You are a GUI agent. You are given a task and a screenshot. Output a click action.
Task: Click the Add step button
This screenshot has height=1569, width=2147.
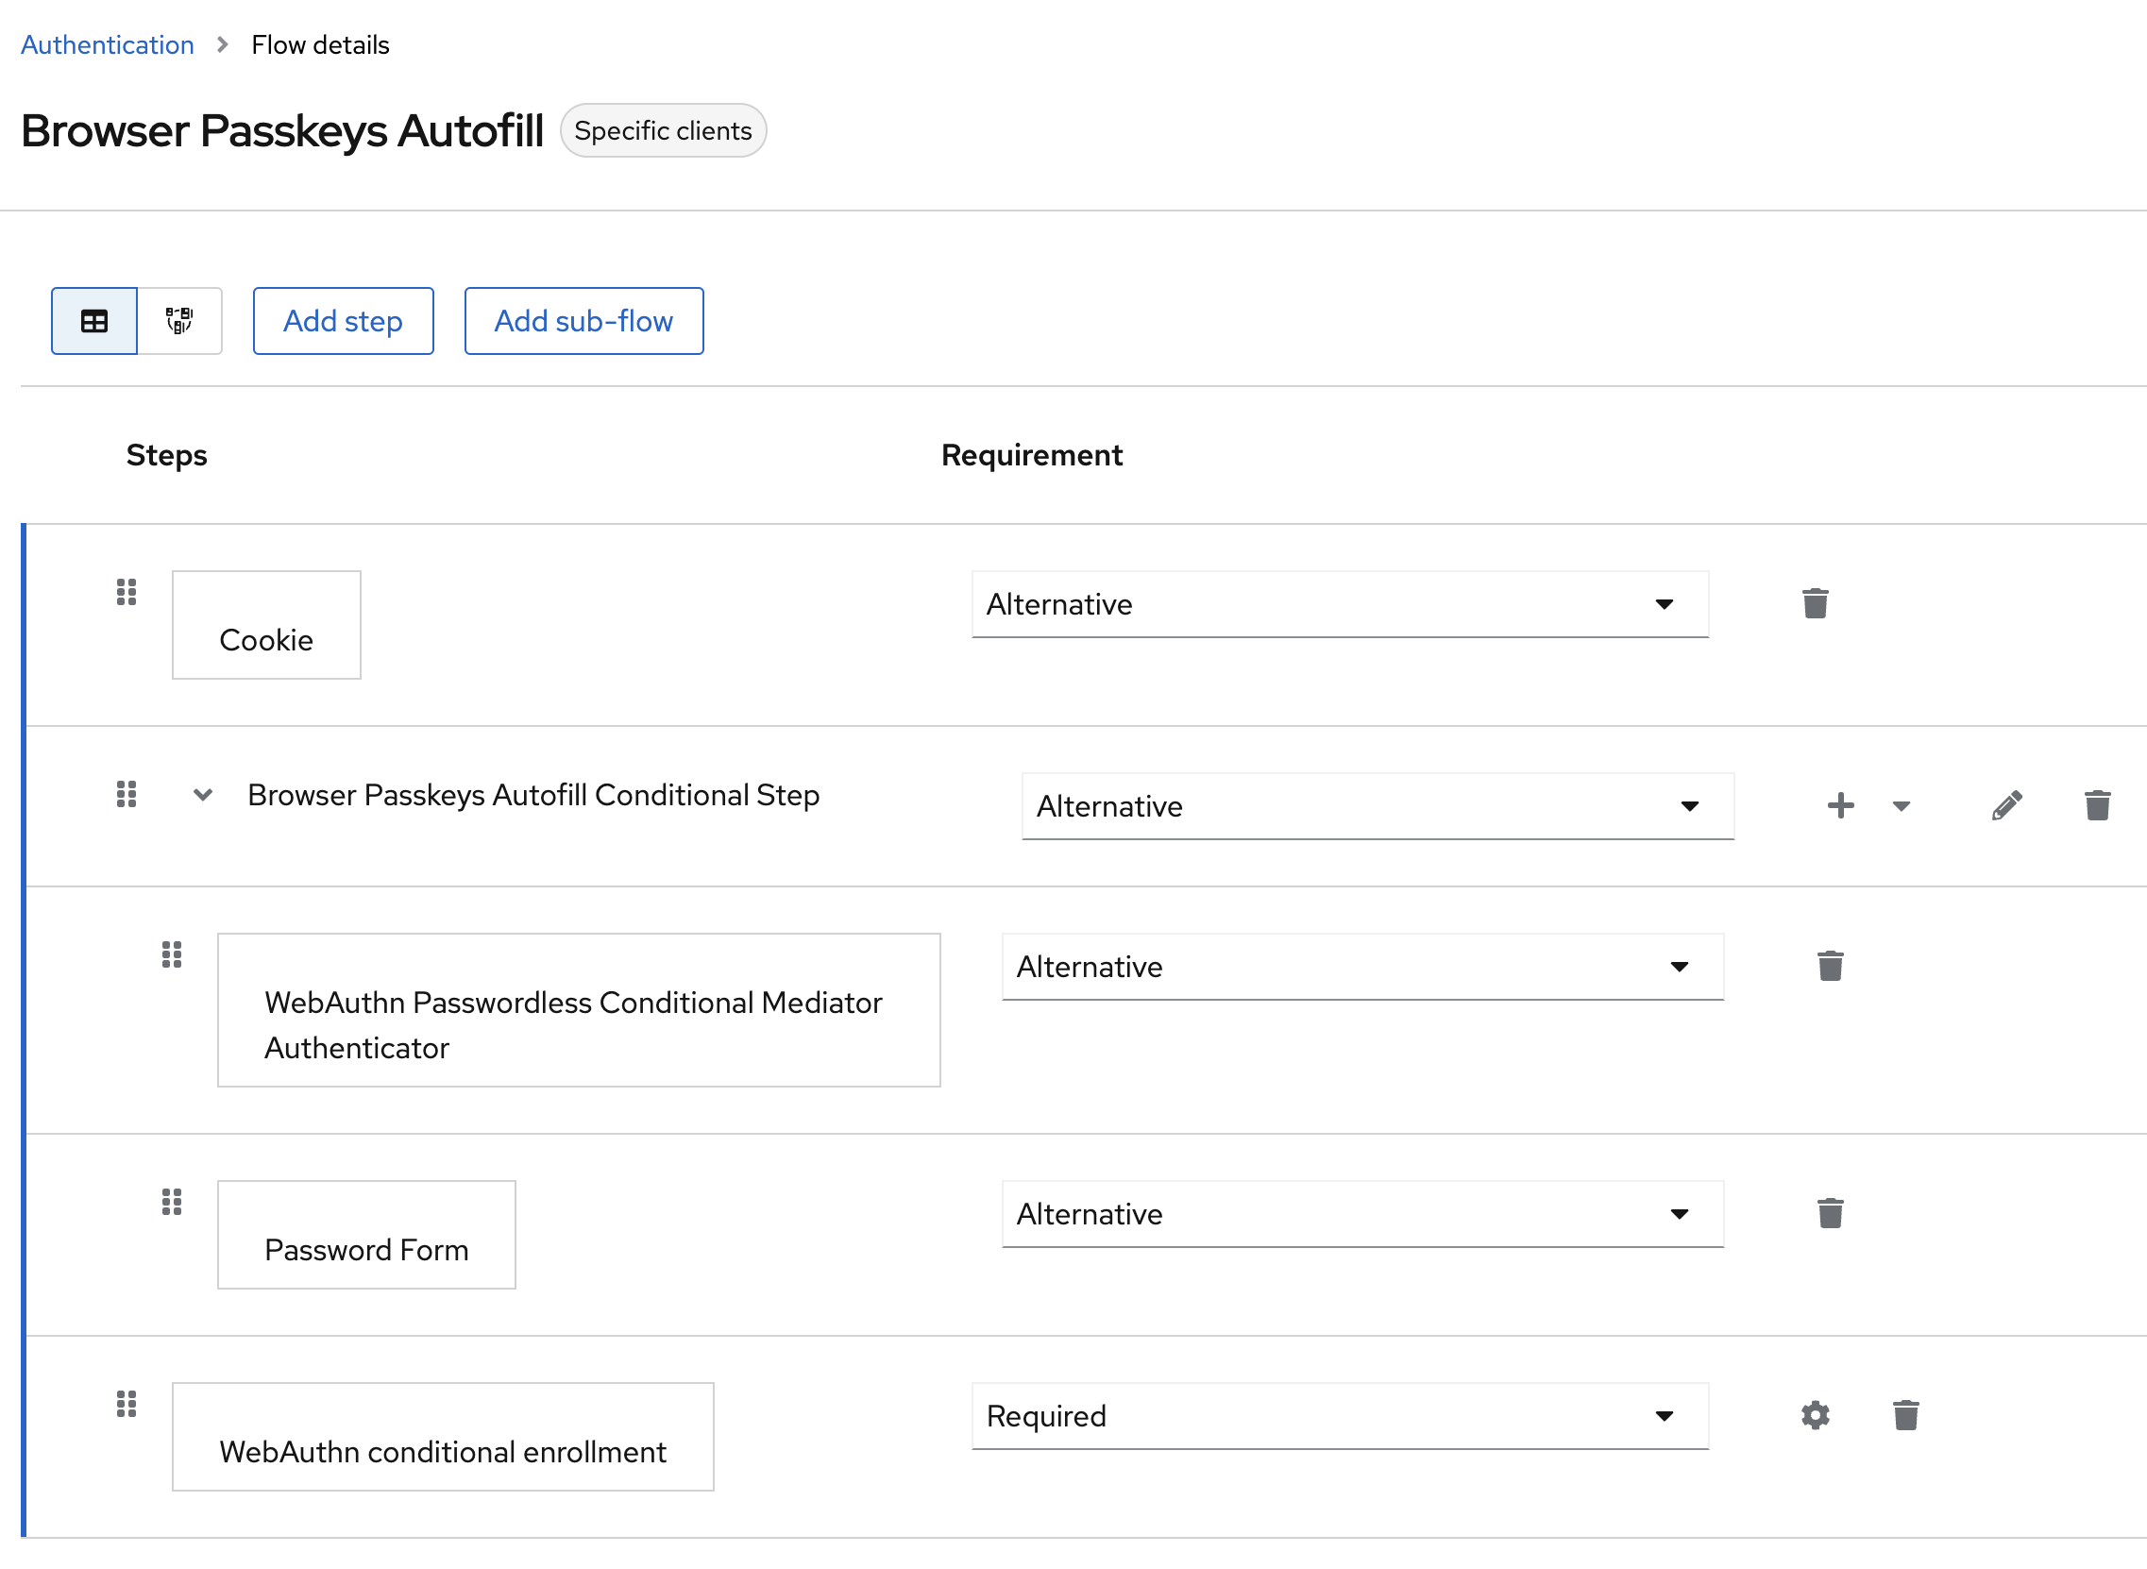pyautogui.click(x=343, y=321)
